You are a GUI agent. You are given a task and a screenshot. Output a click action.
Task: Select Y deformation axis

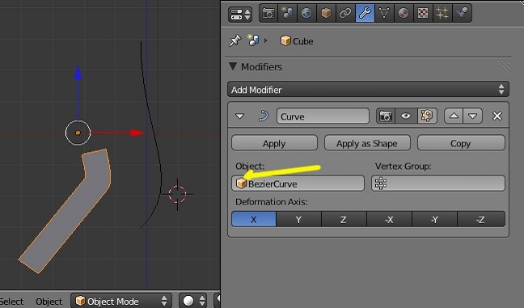(x=298, y=219)
